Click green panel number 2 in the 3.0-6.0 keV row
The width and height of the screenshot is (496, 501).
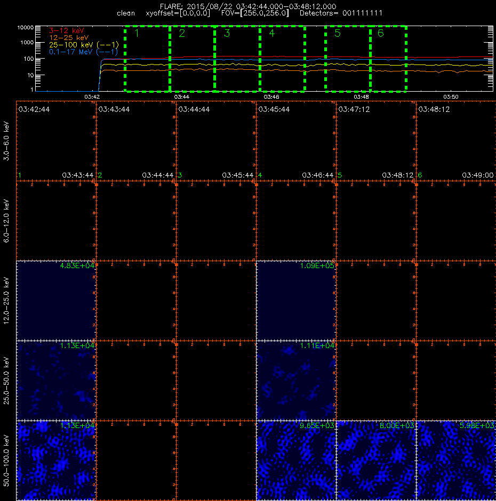[x=100, y=175]
